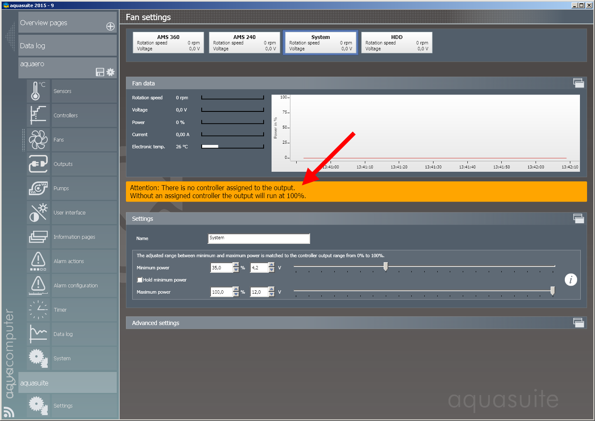Viewport: 595px width, 421px height.
Task: Select the AMS 240 fan card
Action: [244, 43]
